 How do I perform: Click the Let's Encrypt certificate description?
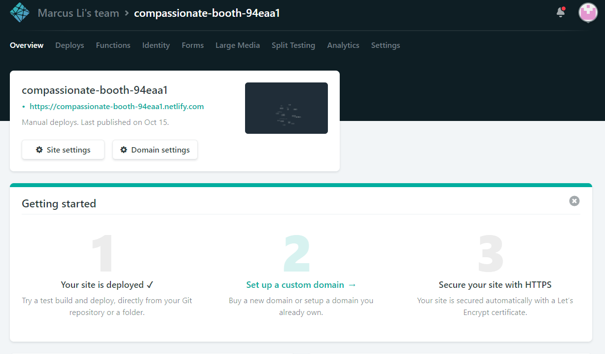(x=495, y=307)
